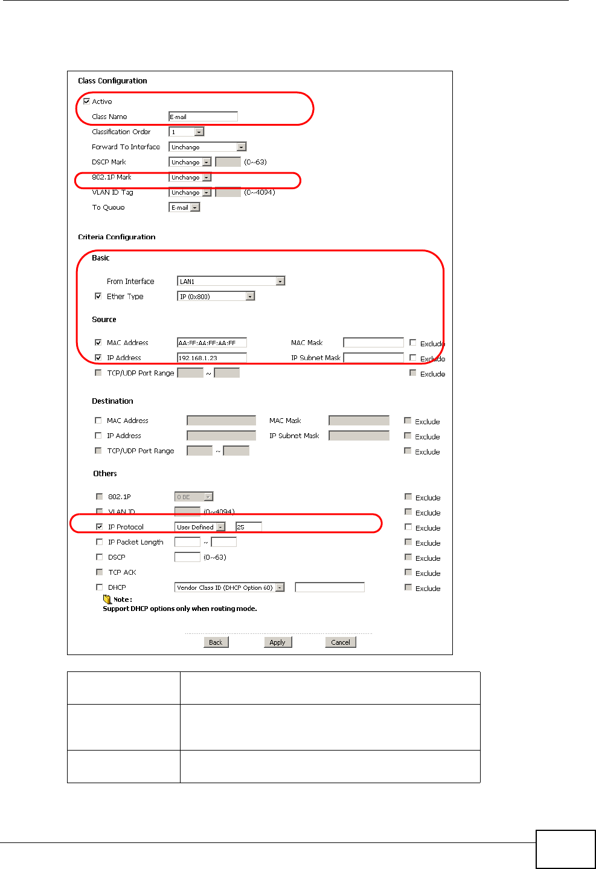
Task: Open VLAN ID Tag dropdown
Action: point(190,192)
